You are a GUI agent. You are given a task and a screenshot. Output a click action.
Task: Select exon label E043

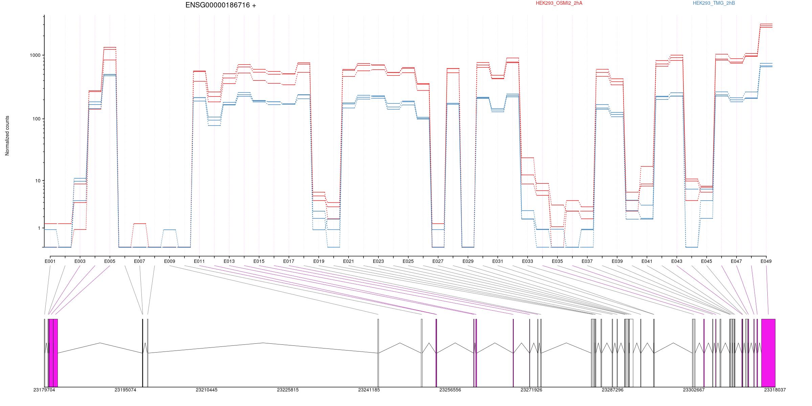click(677, 261)
